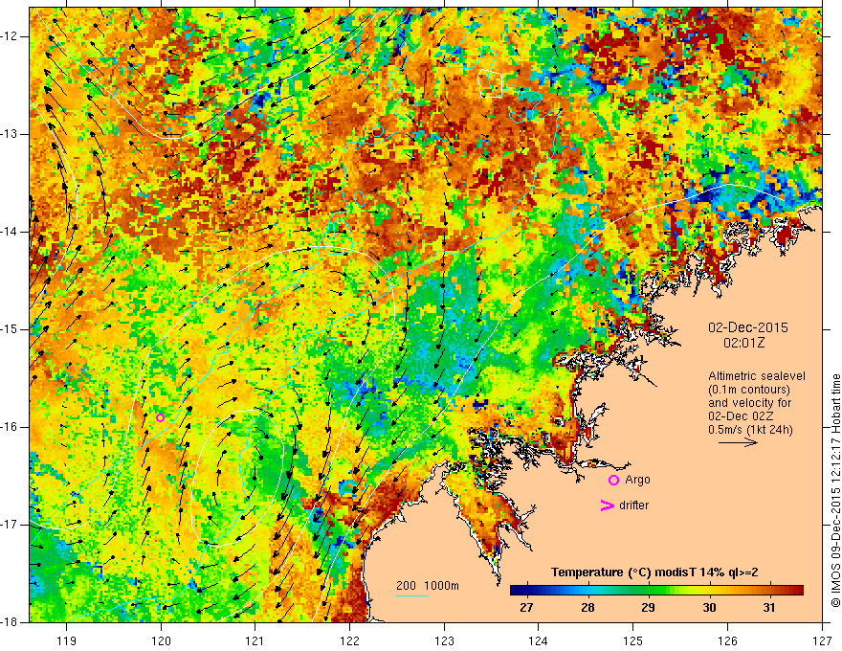Click the longitude axis label 124
The image size is (842, 651).
(539, 640)
